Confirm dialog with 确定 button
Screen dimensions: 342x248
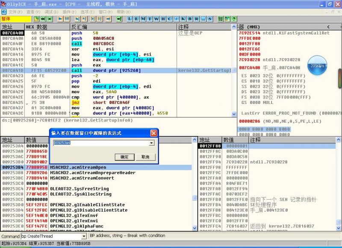(x=124, y=157)
